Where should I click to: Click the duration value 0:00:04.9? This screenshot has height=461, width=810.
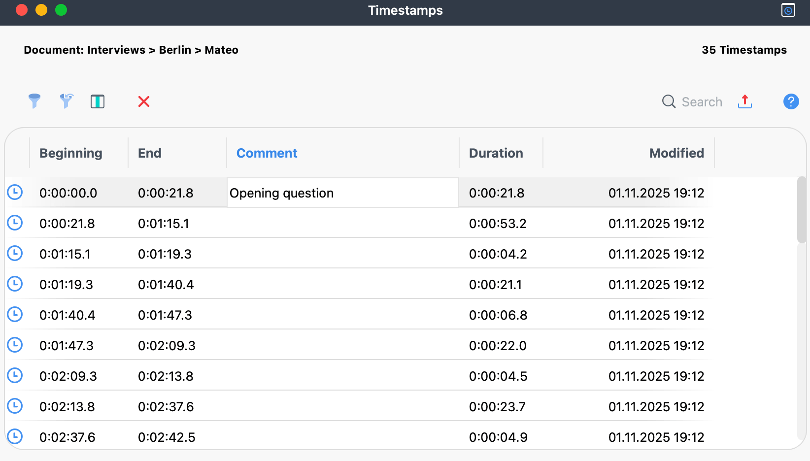pos(498,437)
